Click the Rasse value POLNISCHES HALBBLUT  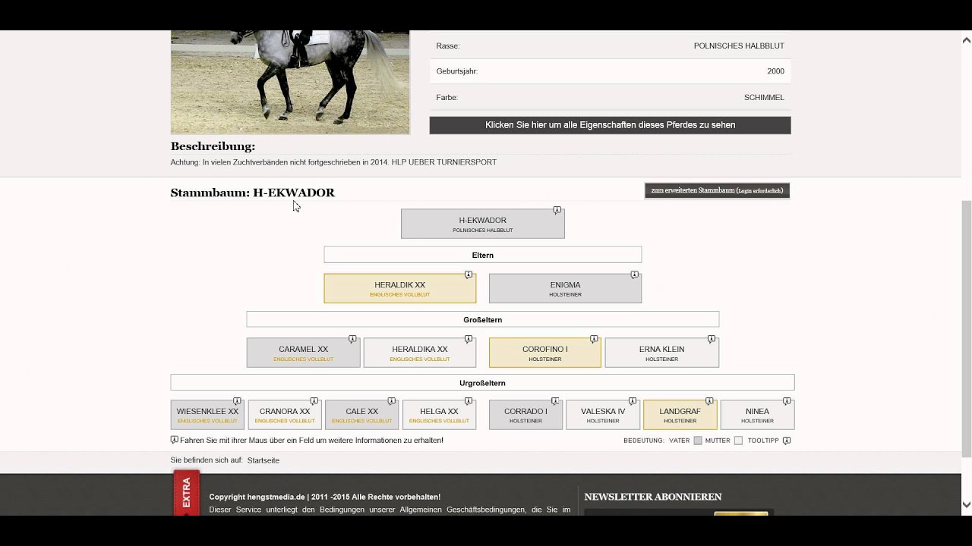739,46
